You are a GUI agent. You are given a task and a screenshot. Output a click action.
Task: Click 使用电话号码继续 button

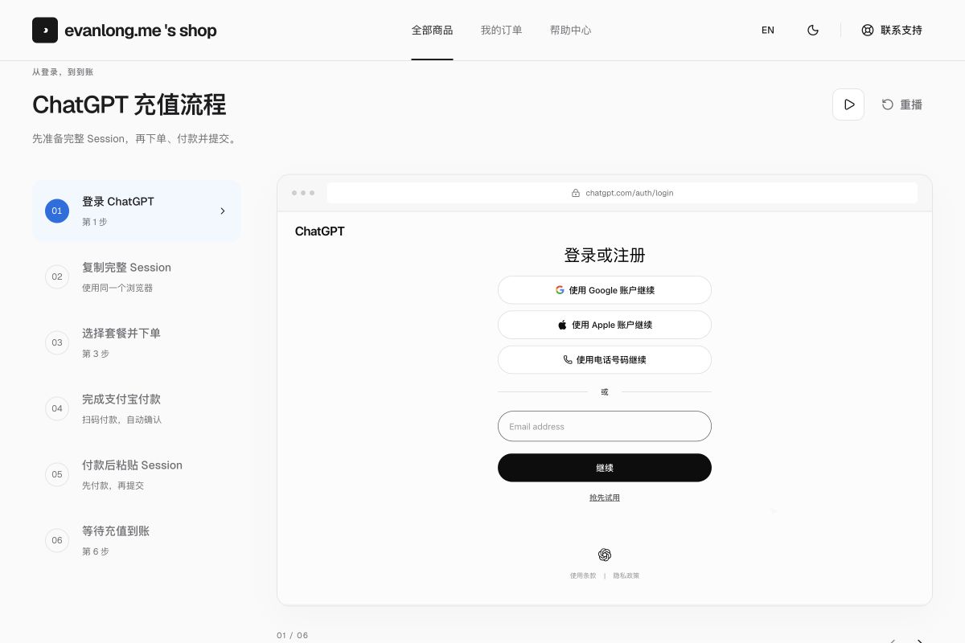[605, 360]
